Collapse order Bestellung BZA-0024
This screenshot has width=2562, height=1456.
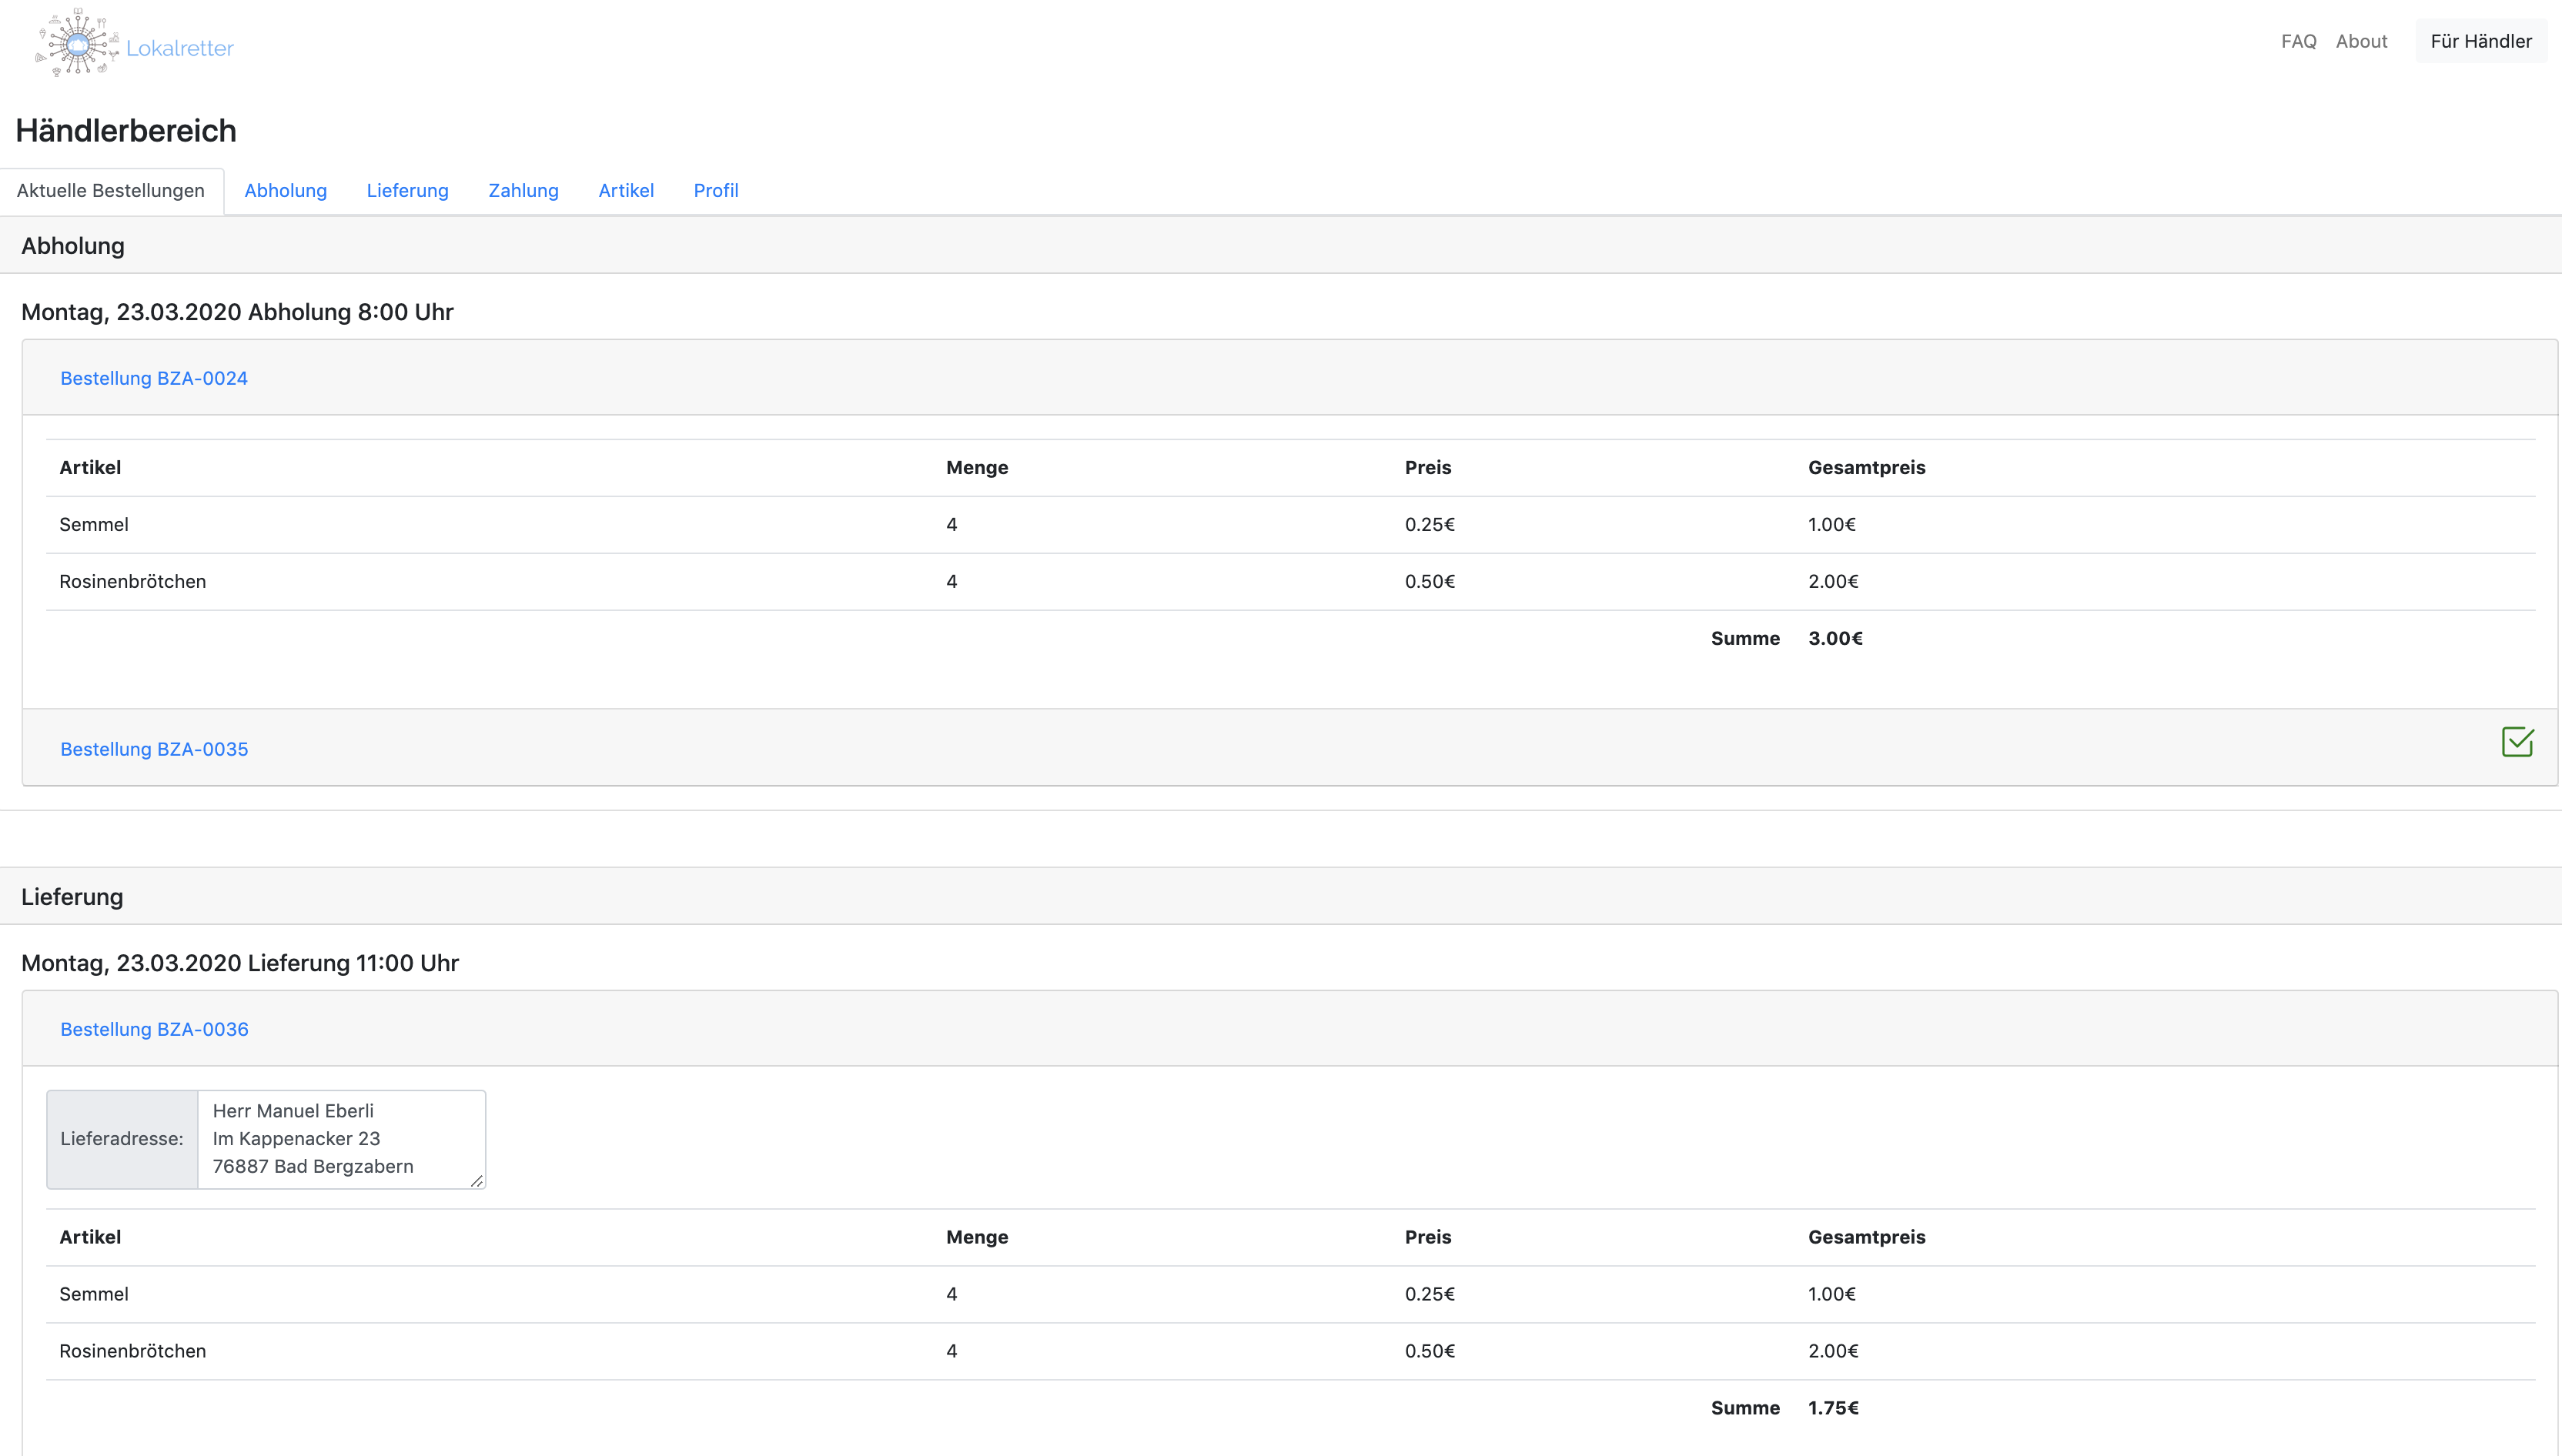pyautogui.click(x=154, y=378)
